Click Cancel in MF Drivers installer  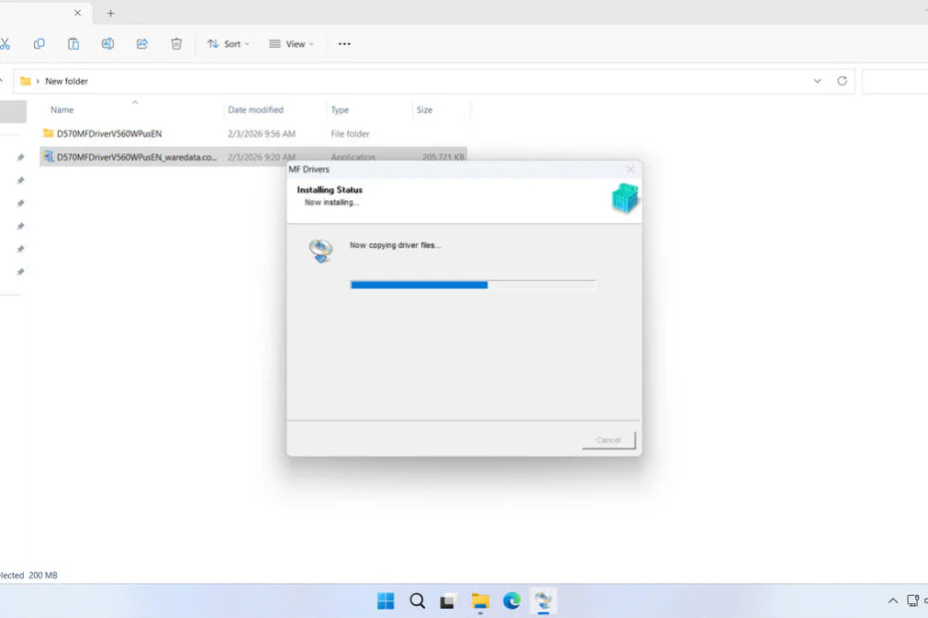(608, 440)
